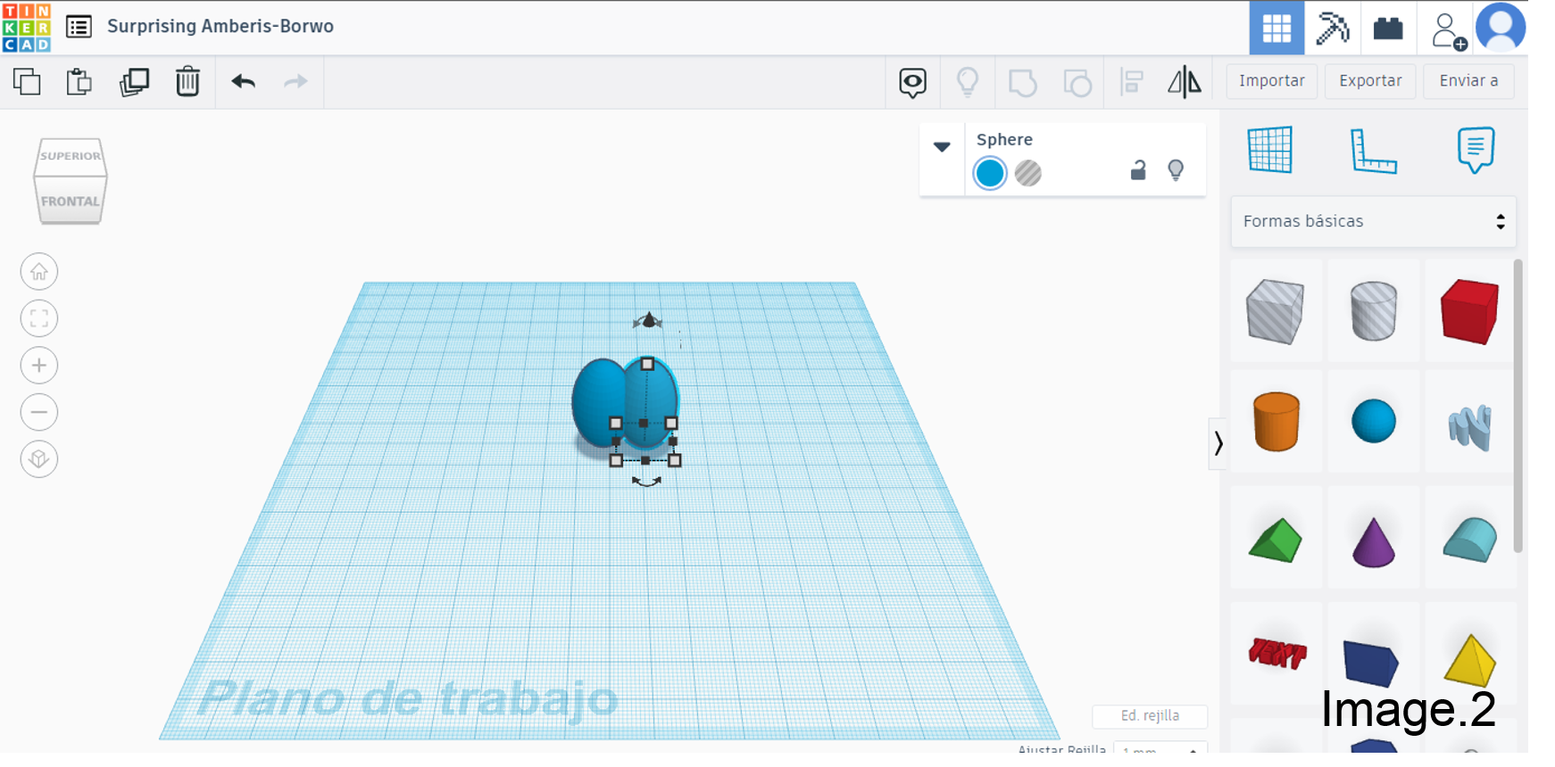1555x767 pixels.
Task: Zoom out the workplane view
Action: click(39, 412)
